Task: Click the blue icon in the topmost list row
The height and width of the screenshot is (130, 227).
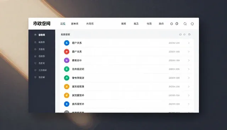Action: pyautogui.click(x=67, y=43)
